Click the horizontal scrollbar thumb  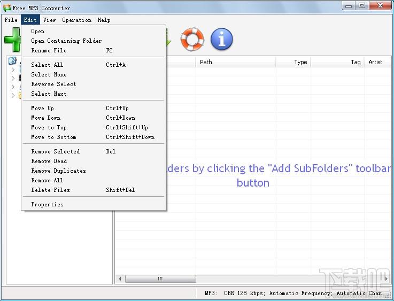click(160, 279)
